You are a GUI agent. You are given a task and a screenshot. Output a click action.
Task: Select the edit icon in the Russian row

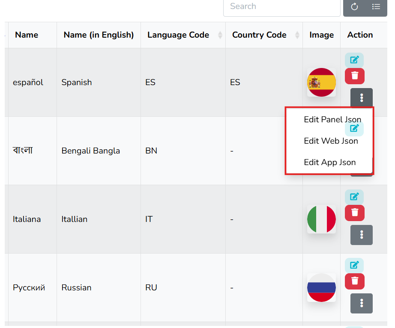tap(354, 265)
